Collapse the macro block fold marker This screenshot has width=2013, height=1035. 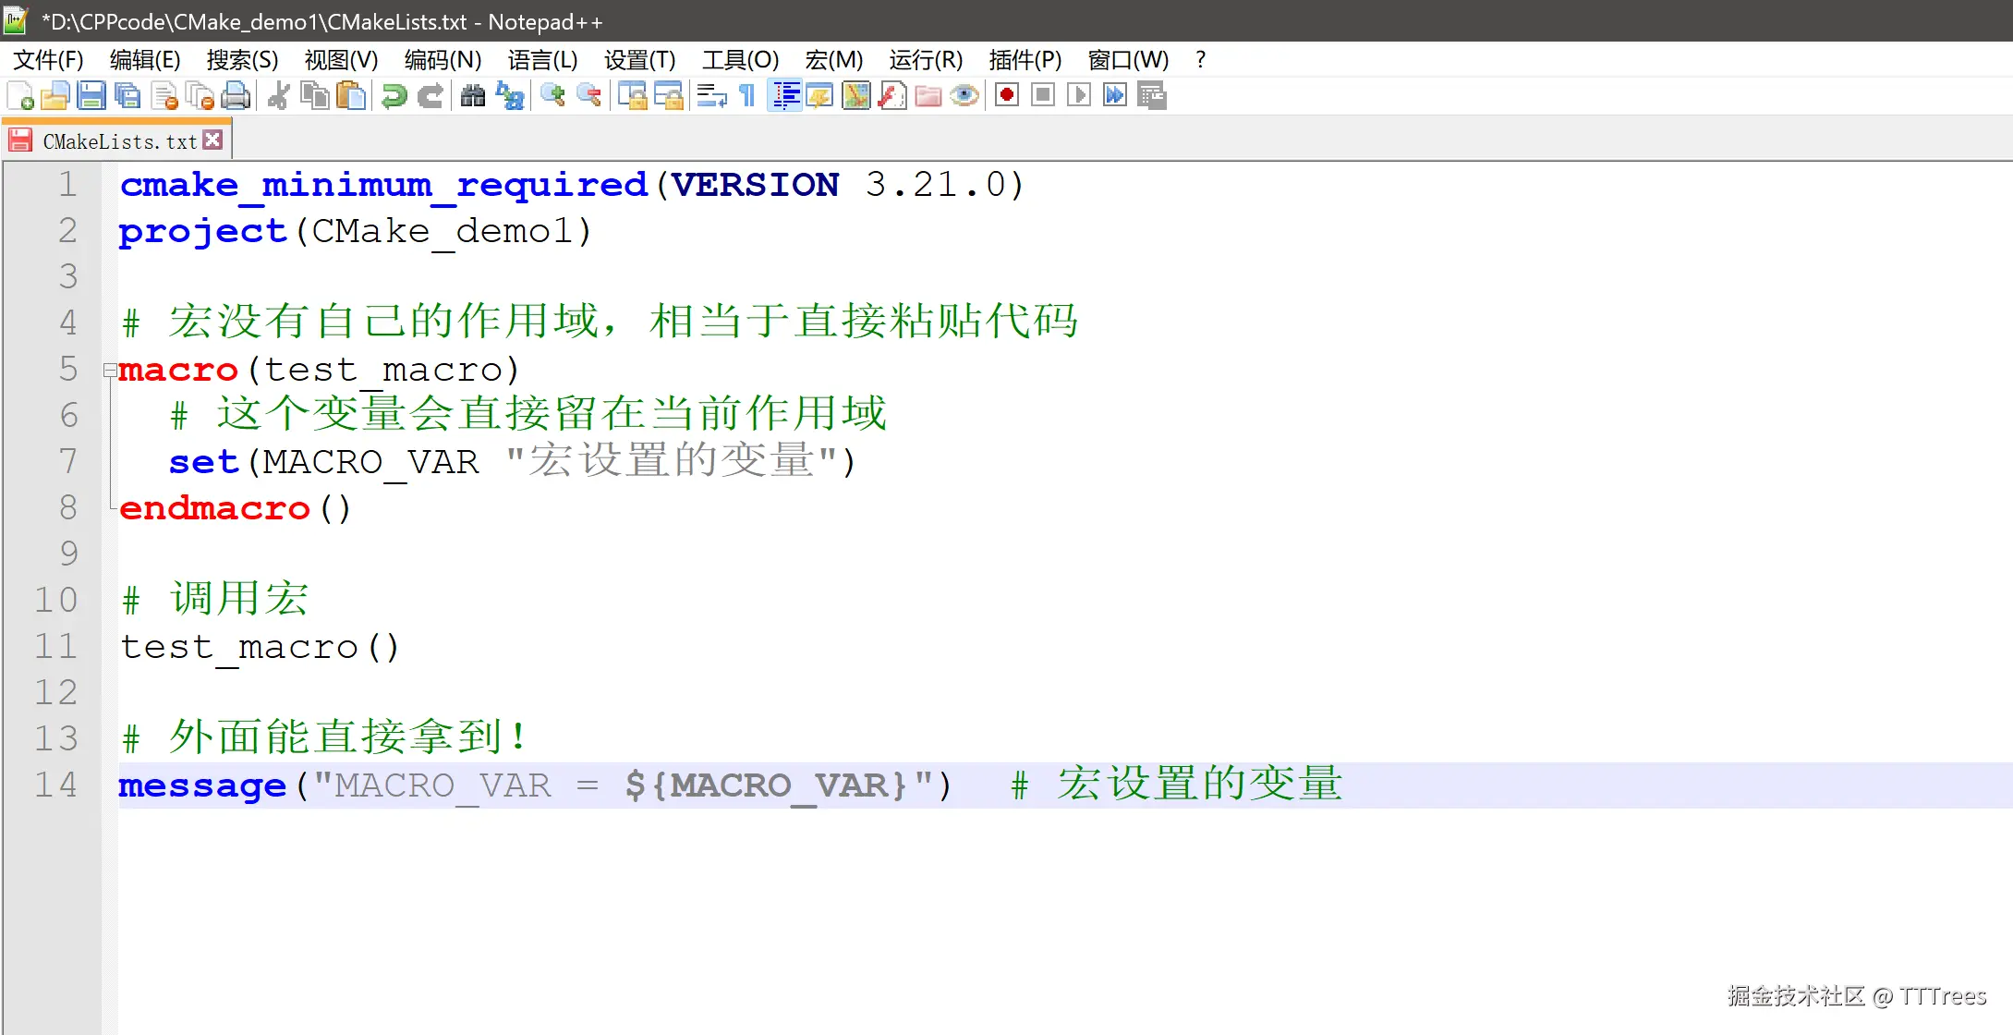[109, 371]
